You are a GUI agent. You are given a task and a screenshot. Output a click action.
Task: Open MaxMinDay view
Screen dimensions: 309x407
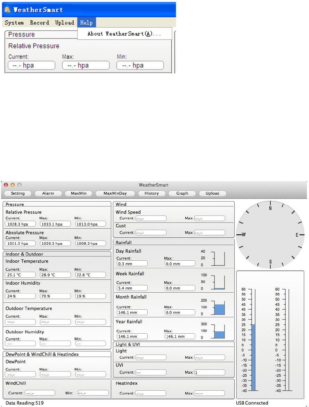[115, 193]
